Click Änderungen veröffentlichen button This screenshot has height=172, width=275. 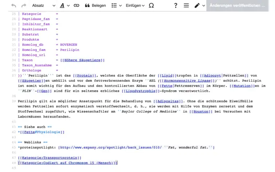tap(237, 6)
